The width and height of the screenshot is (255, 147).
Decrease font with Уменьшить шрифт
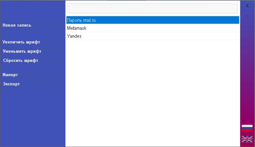(22, 51)
